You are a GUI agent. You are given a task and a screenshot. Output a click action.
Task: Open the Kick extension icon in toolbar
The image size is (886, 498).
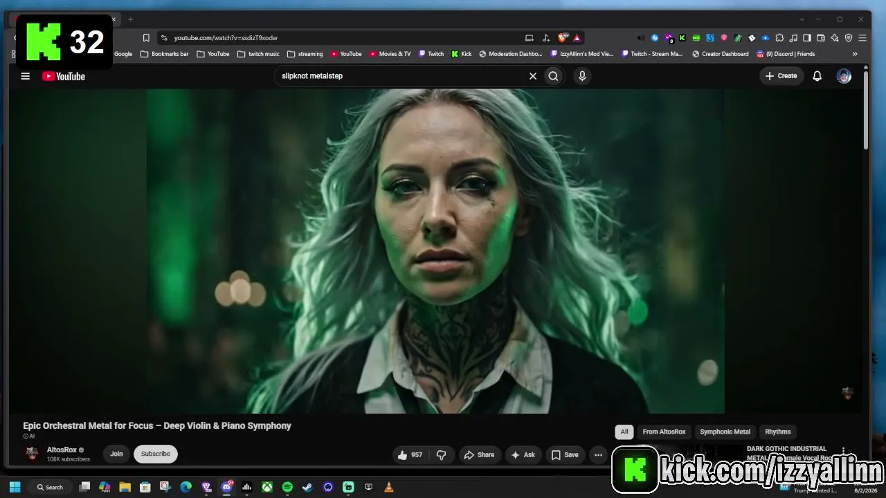click(x=682, y=38)
